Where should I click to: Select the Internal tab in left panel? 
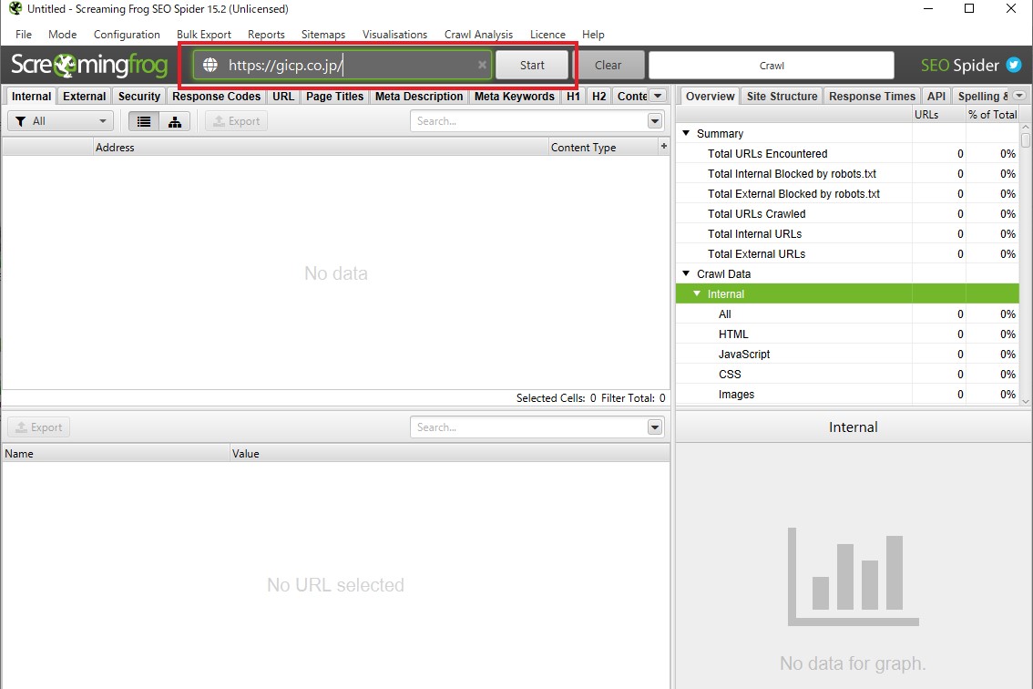click(31, 97)
